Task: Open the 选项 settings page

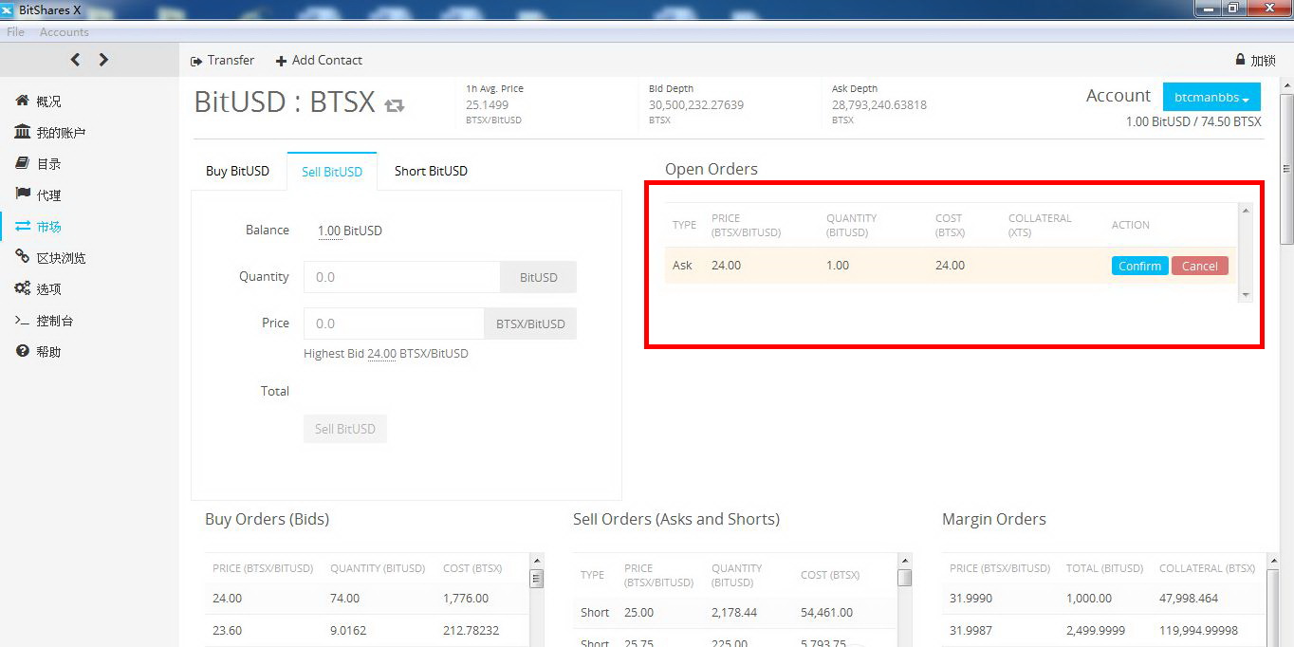Action: point(39,288)
